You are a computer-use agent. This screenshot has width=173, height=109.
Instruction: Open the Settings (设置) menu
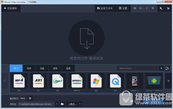tap(124, 8)
